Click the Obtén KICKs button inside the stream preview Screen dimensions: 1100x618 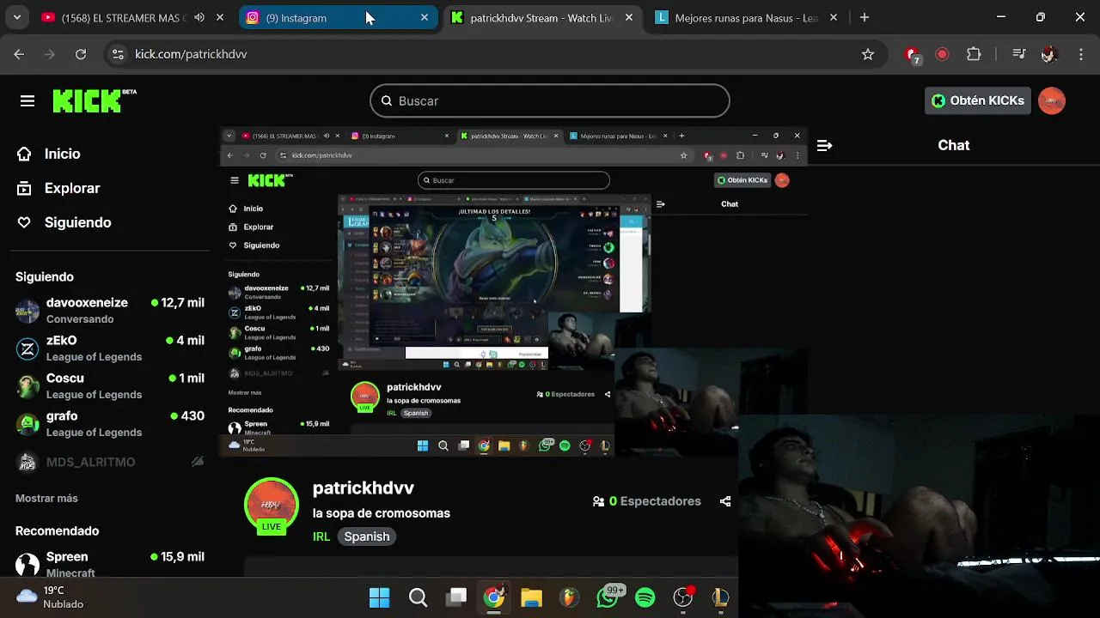(742, 180)
